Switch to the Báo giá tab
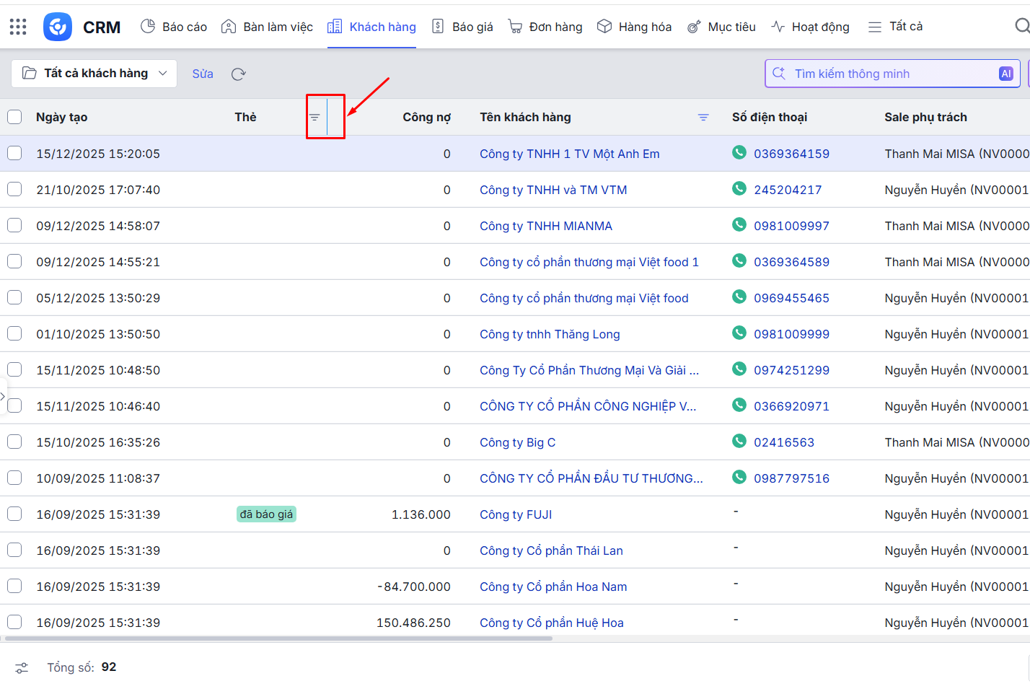This screenshot has width=1030, height=689. (462, 27)
